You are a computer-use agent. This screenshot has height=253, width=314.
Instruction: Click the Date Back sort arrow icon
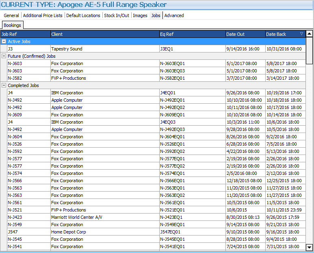point(301,34)
